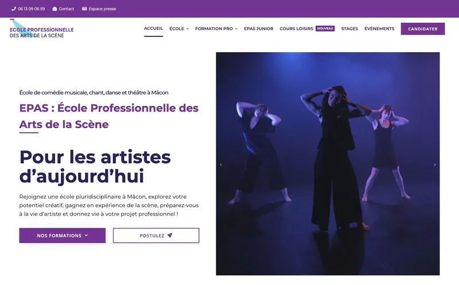Click the dancers slideshow image

pos(328,164)
